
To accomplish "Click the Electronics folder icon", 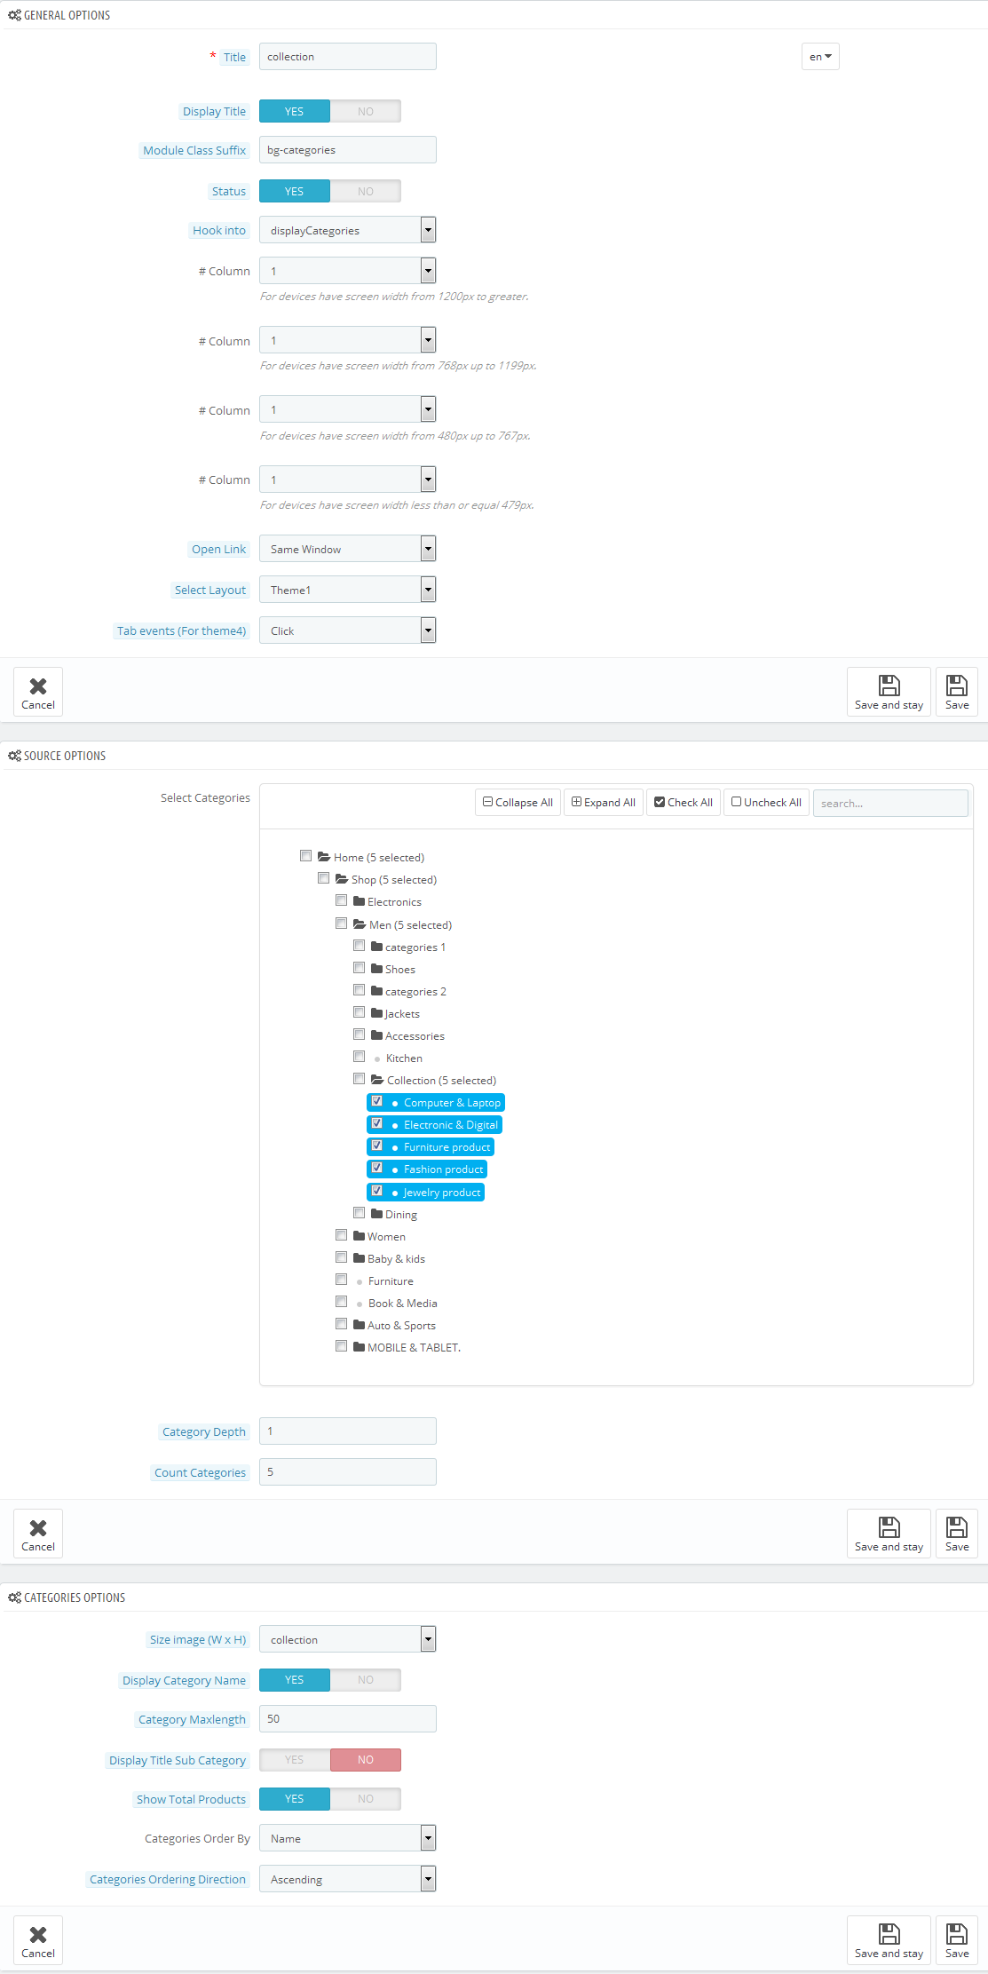I will [360, 901].
